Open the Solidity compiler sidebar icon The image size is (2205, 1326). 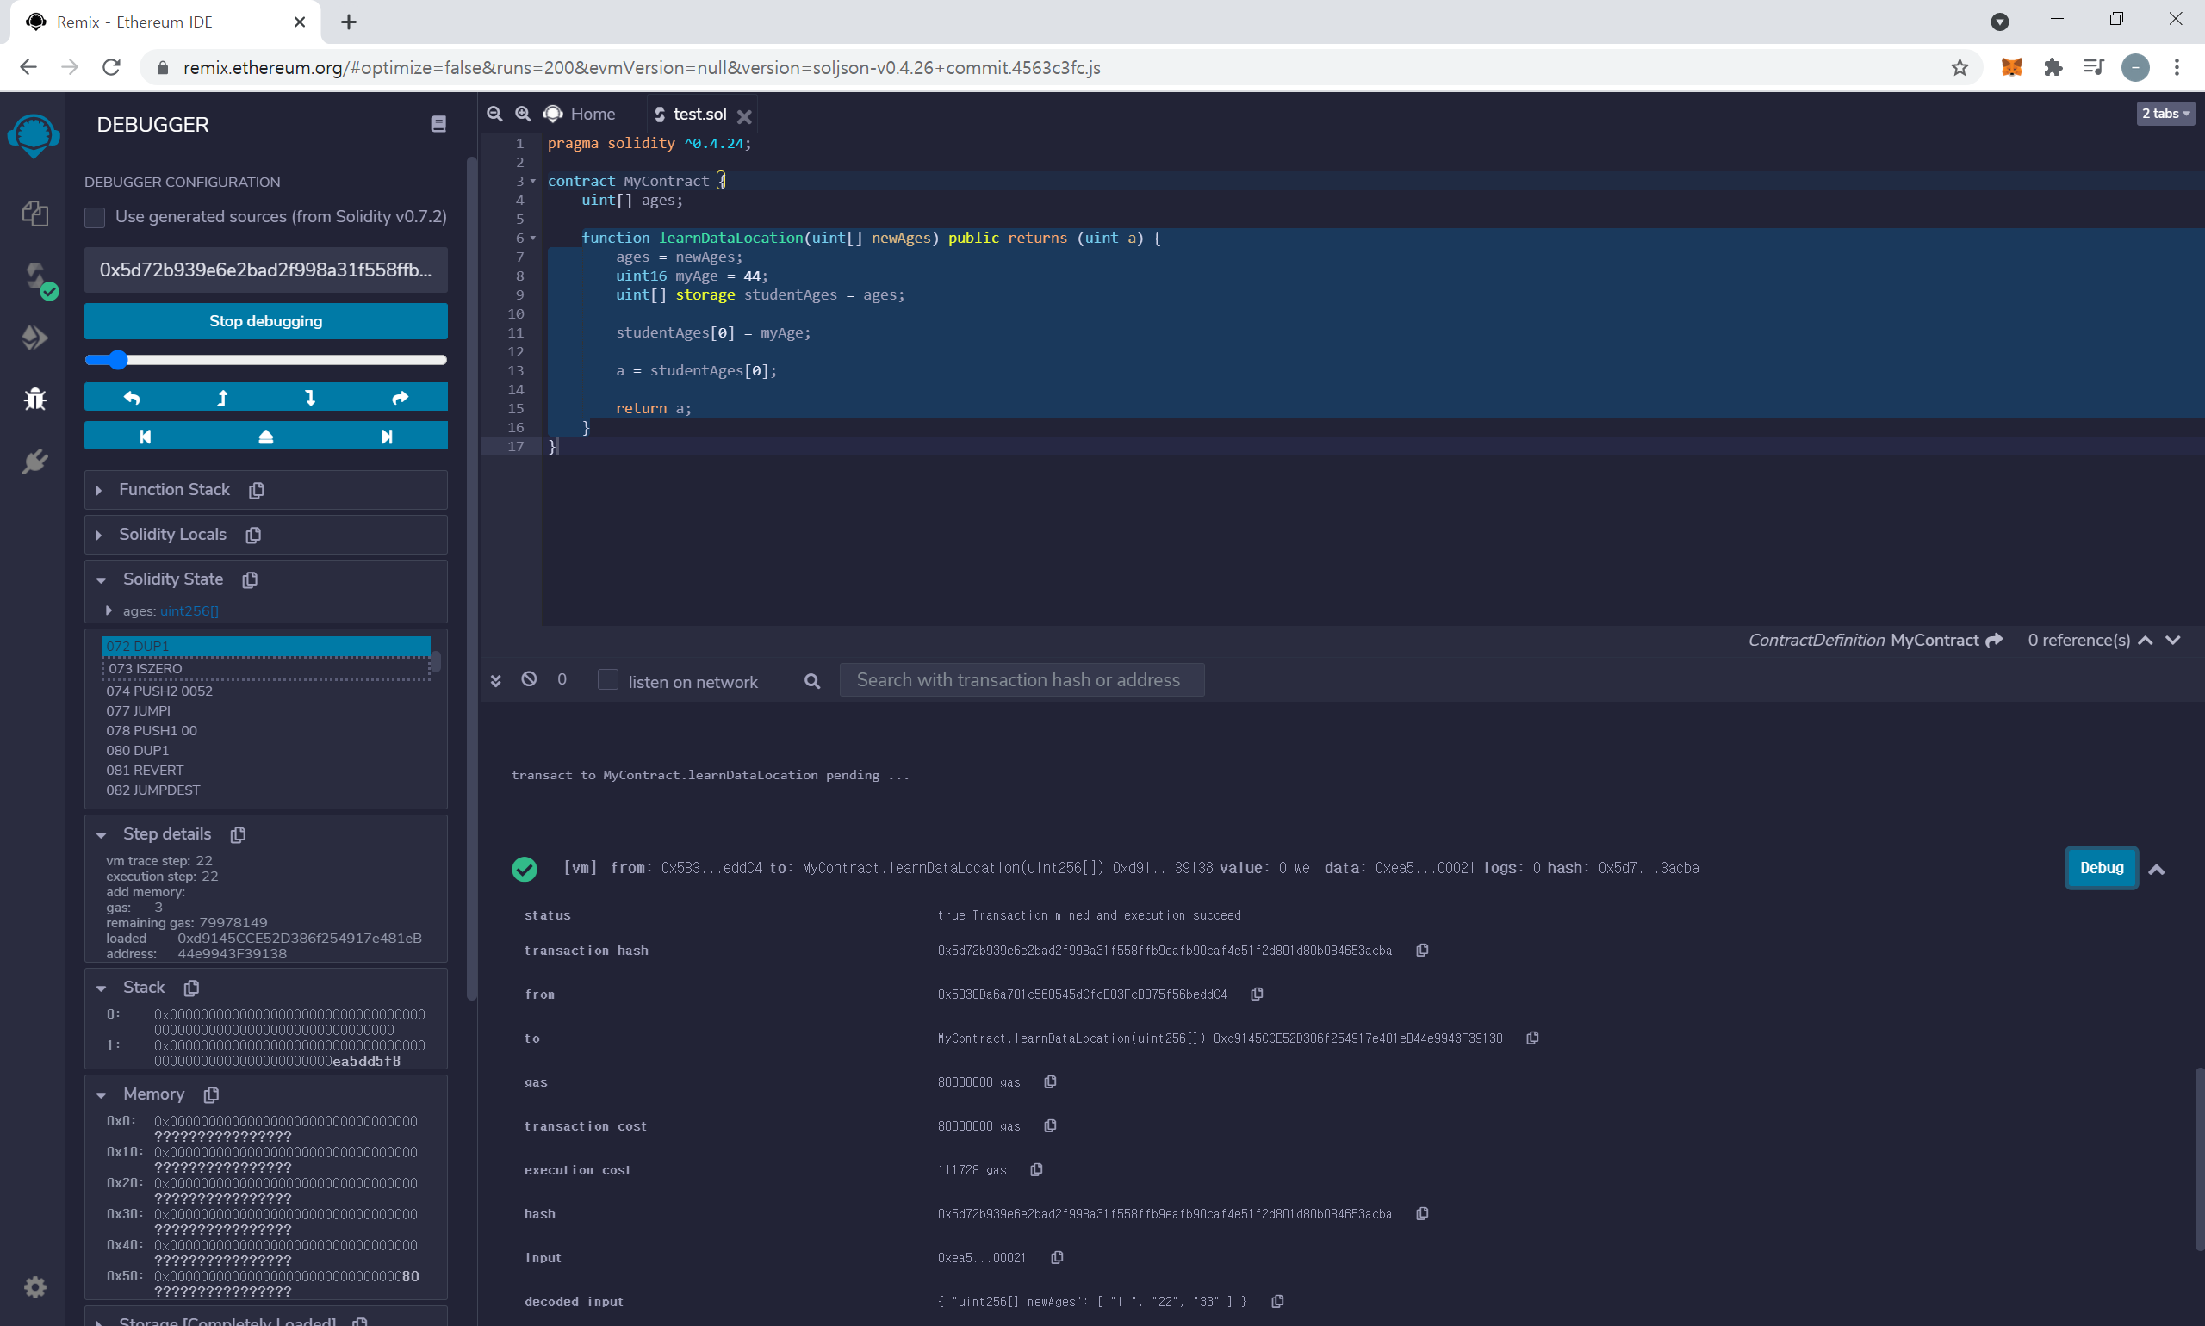[x=34, y=276]
